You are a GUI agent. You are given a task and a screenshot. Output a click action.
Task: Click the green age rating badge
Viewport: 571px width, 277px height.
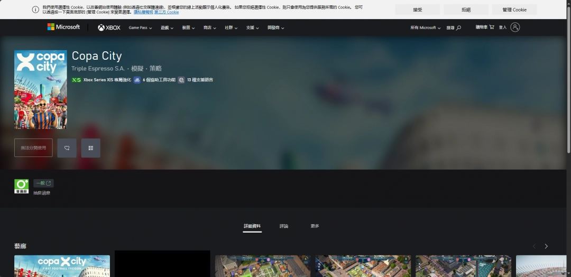click(x=21, y=186)
